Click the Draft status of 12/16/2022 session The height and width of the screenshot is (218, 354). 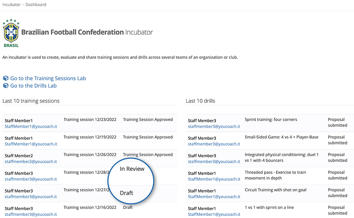pyautogui.click(x=128, y=208)
